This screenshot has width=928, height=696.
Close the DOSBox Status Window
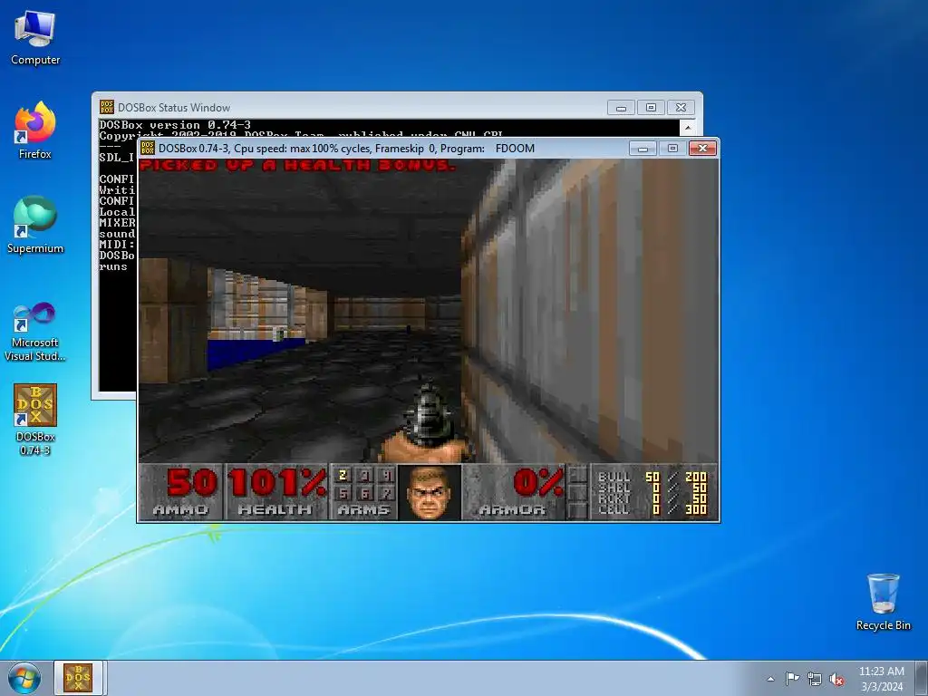click(x=681, y=108)
